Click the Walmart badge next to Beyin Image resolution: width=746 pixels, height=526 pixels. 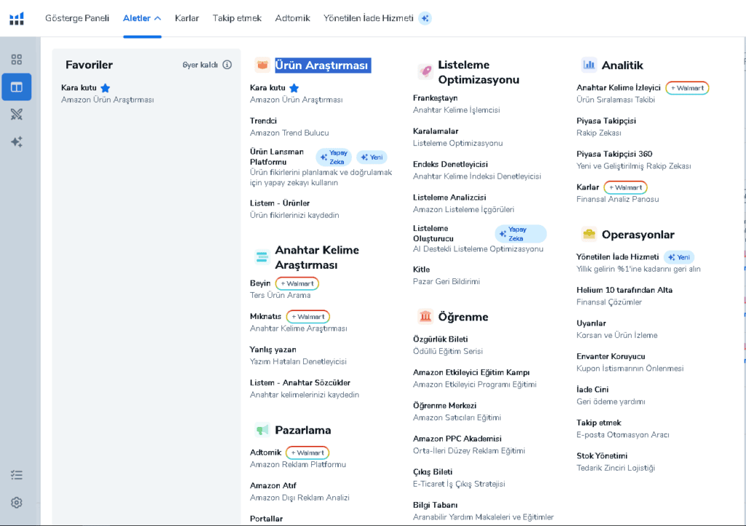297,283
